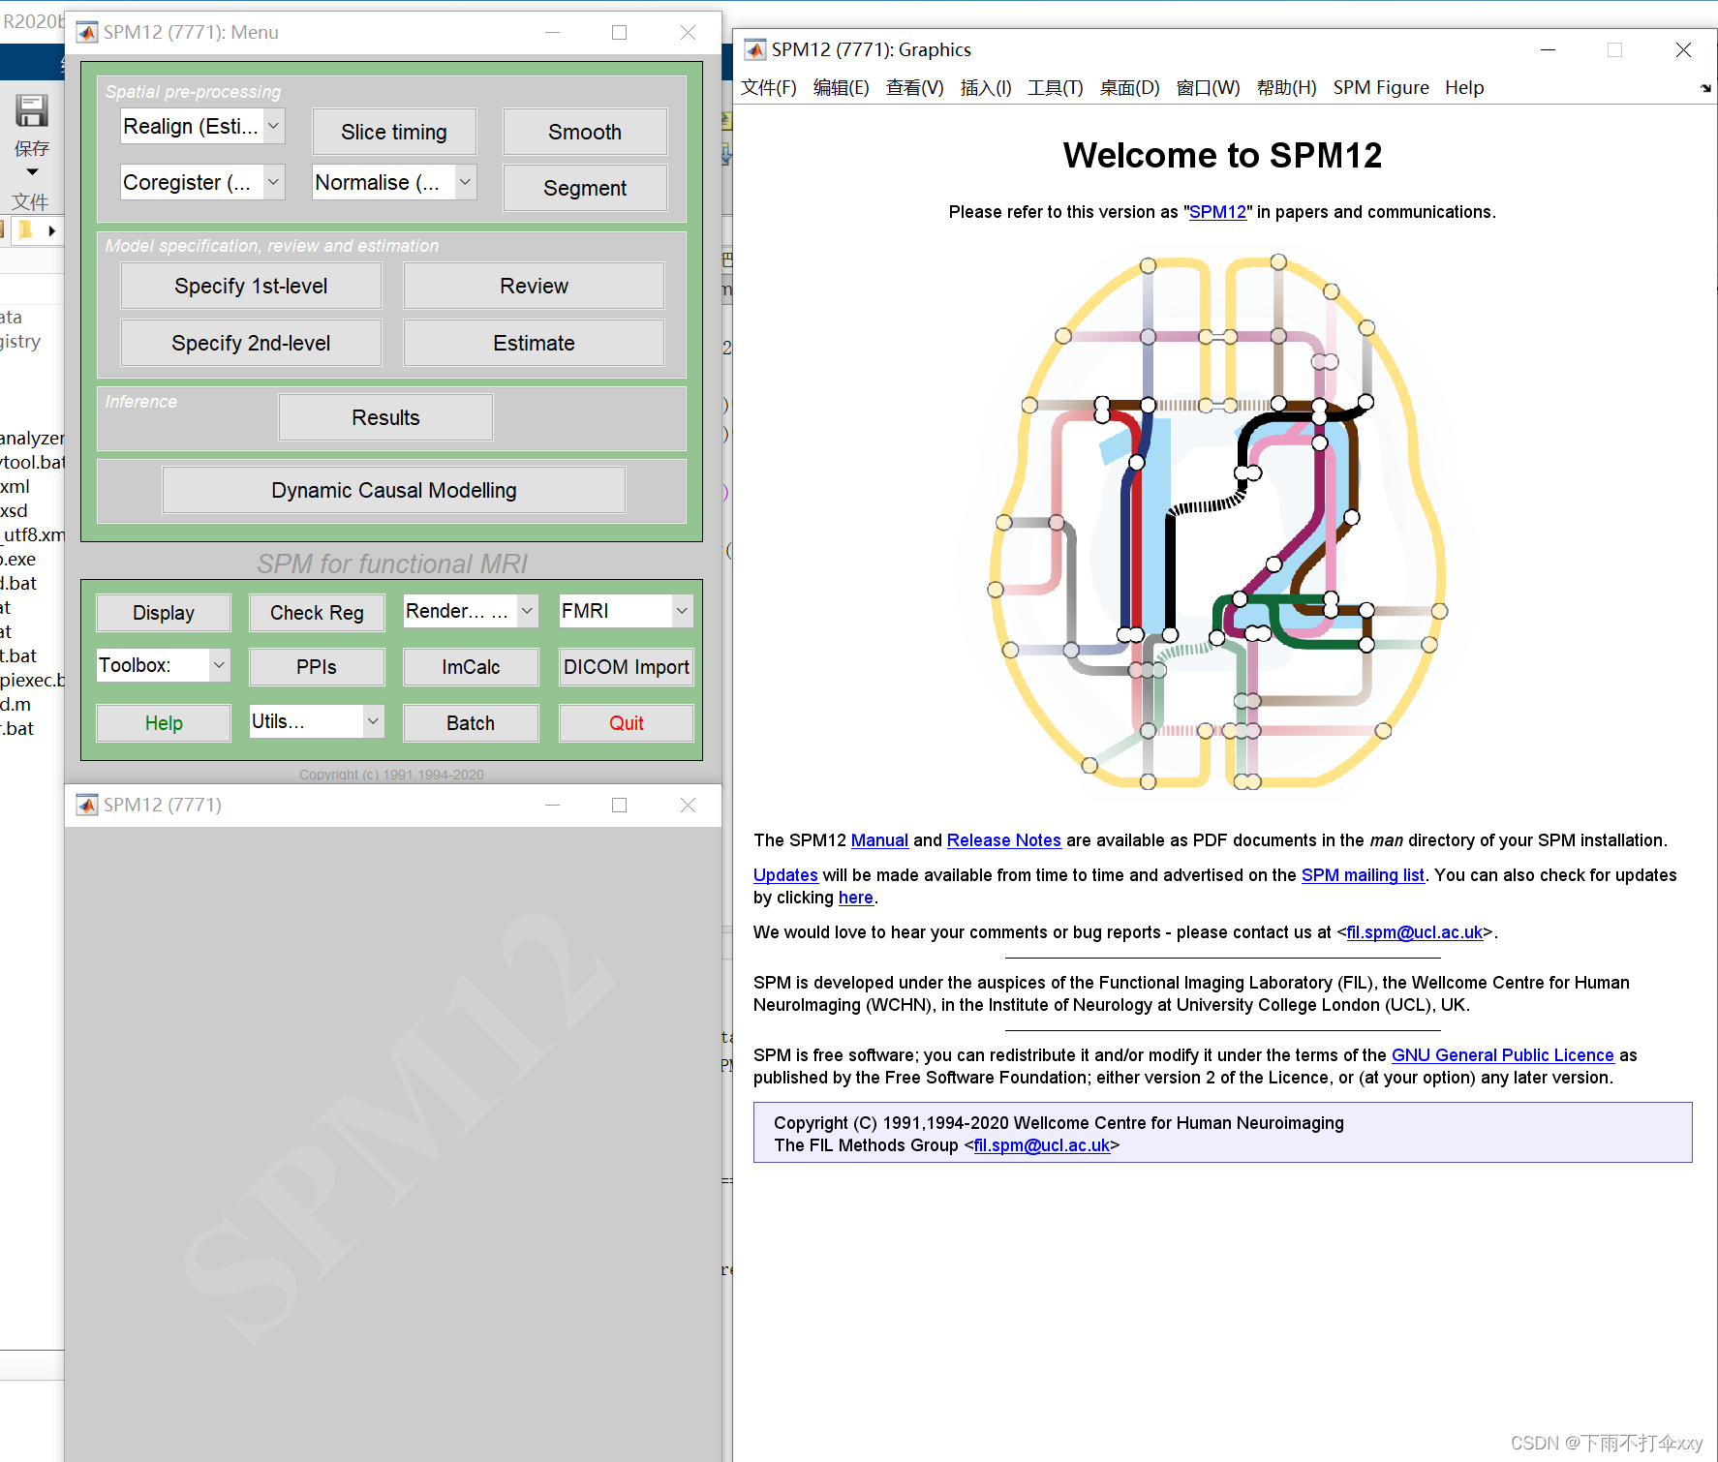Image resolution: width=1718 pixels, height=1462 pixels.
Task: Open the 窗口(W) menu
Action: (x=1208, y=88)
